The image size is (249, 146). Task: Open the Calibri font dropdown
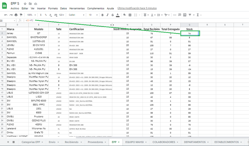pyautogui.click(x=77, y=15)
